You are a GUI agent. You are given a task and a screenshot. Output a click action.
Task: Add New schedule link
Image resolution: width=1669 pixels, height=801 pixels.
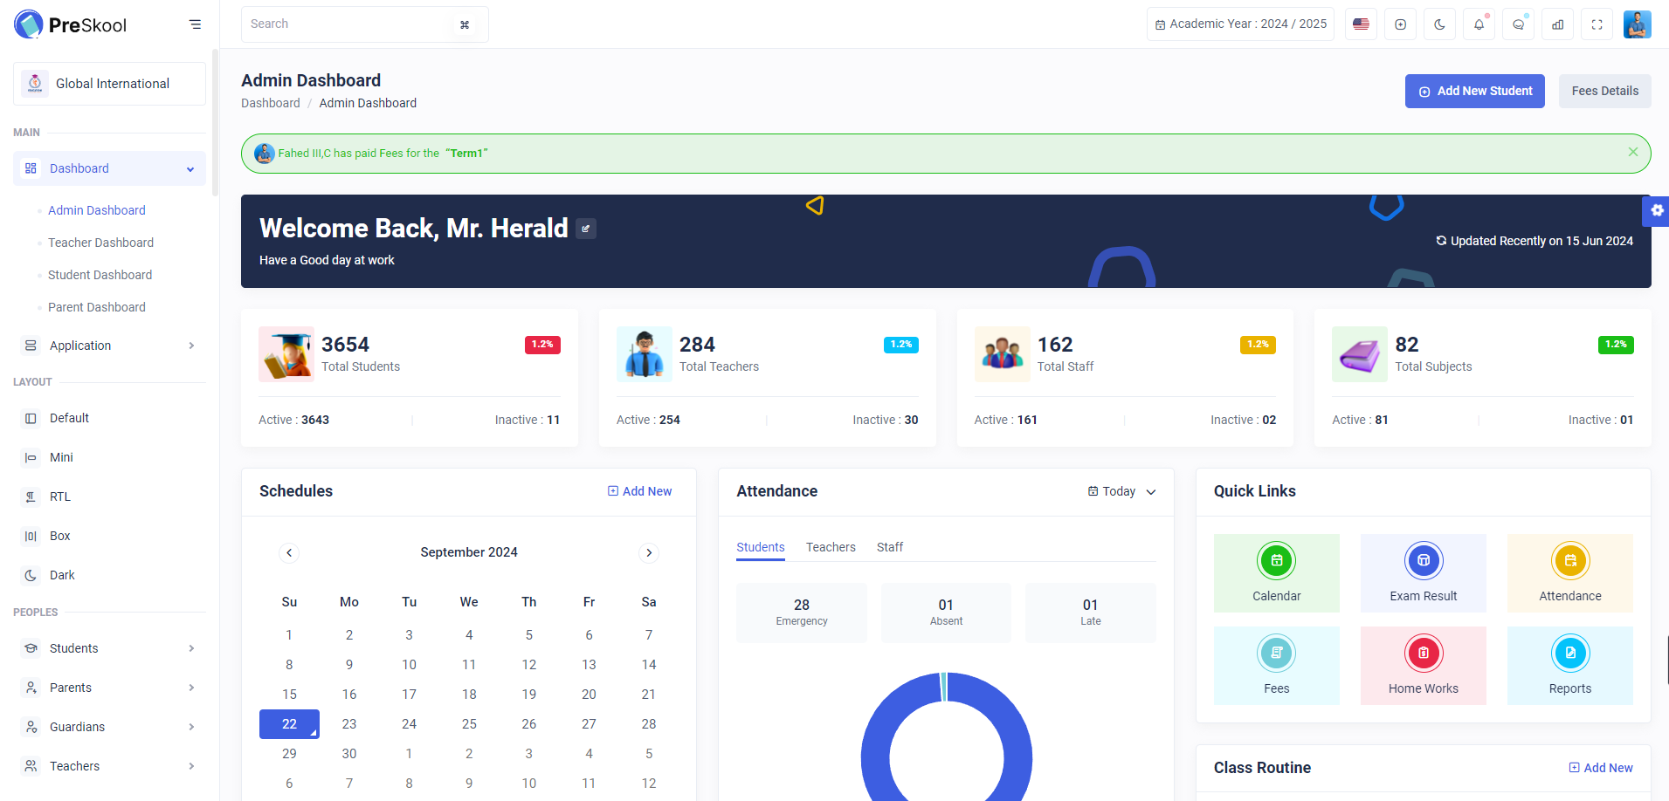640,491
